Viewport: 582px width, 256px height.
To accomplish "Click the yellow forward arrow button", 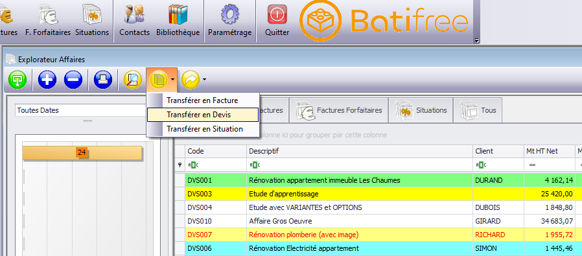I will pos(191,80).
